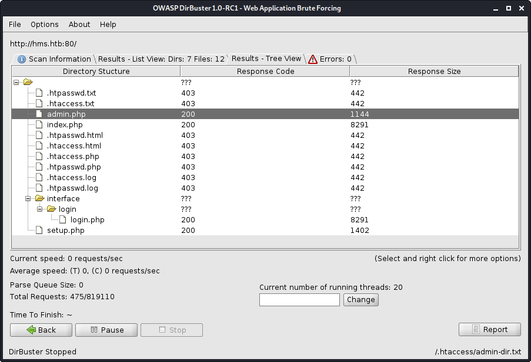The height and width of the screenshot is (362, 531).
Task: Click the root folder icon in tree
Action: [28, 82]
